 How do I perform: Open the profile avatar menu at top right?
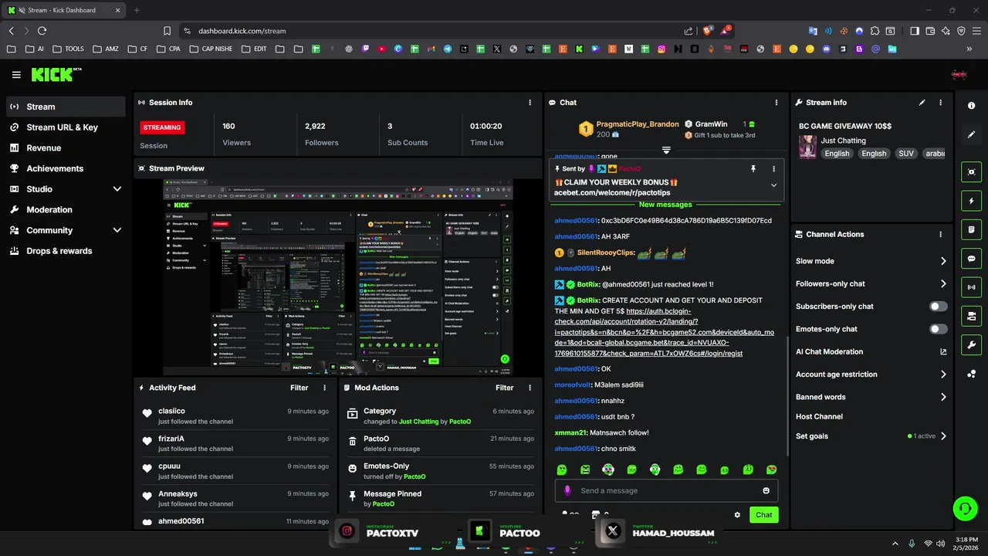tap(959, 75)
